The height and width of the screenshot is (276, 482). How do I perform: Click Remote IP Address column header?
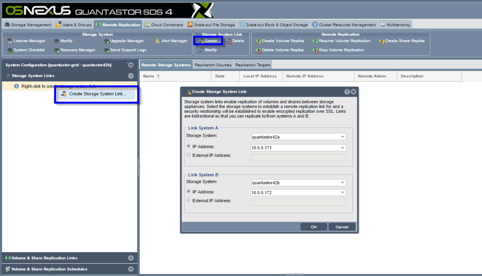[318, 76]
